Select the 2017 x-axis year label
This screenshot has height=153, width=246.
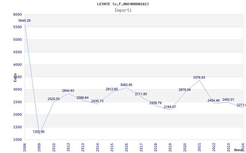point(141,147)
